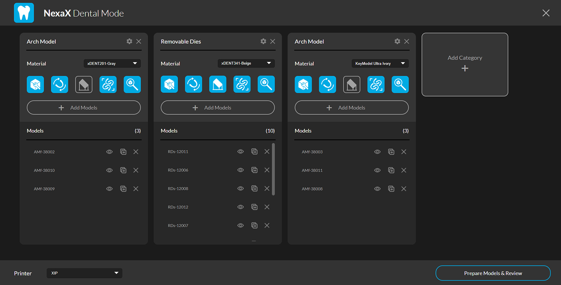The width and height of the screenshot is (561, 285).
Task: Toggle the supports icon under xDENT201-Gray
Action: coord(84,84)
